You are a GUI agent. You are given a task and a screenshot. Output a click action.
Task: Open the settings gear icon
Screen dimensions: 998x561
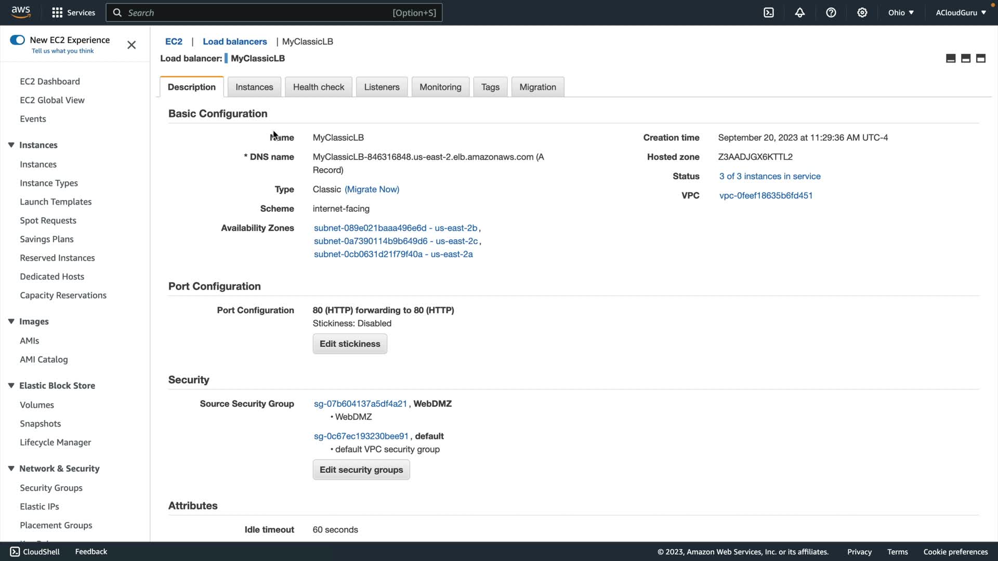pos(862,12)
